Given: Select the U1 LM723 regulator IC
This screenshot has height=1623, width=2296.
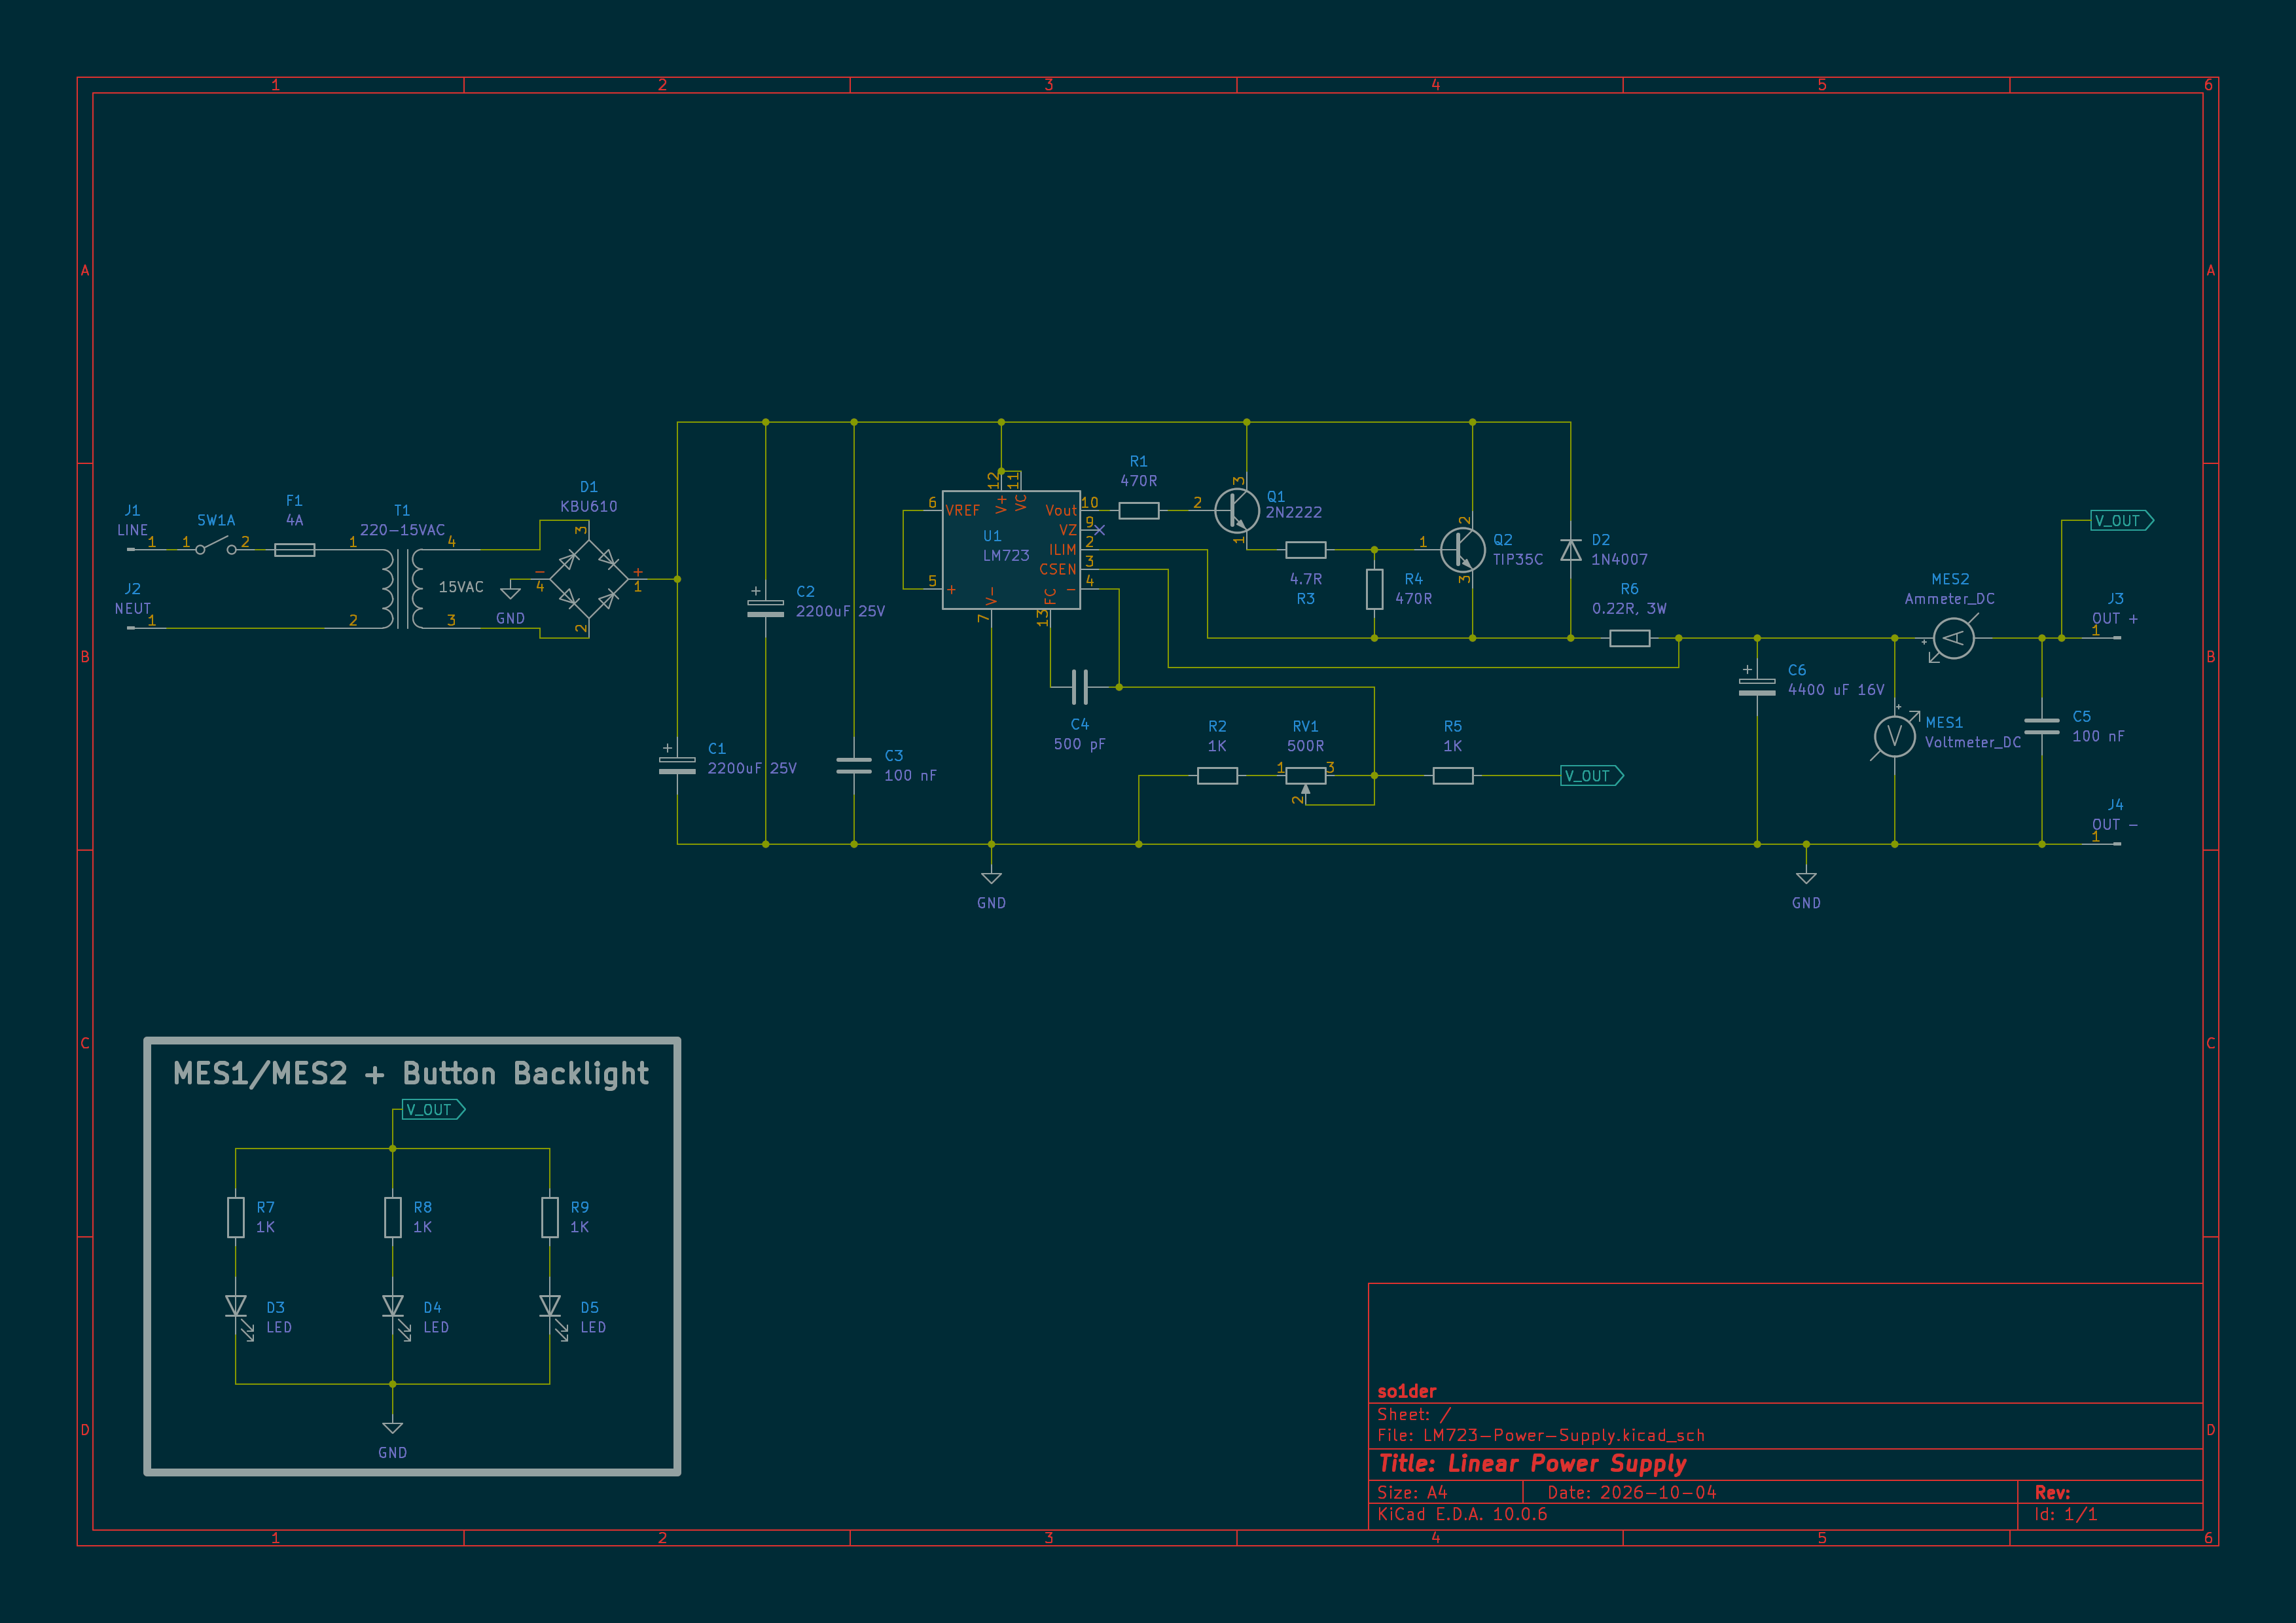Looking at the screenshot, I should [1011, 549].
